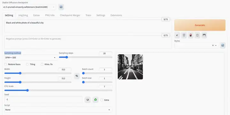Enable the Restore faces checkbox
Screen dimensions: 230x115
pyautogui.click(x=6, y=64)
